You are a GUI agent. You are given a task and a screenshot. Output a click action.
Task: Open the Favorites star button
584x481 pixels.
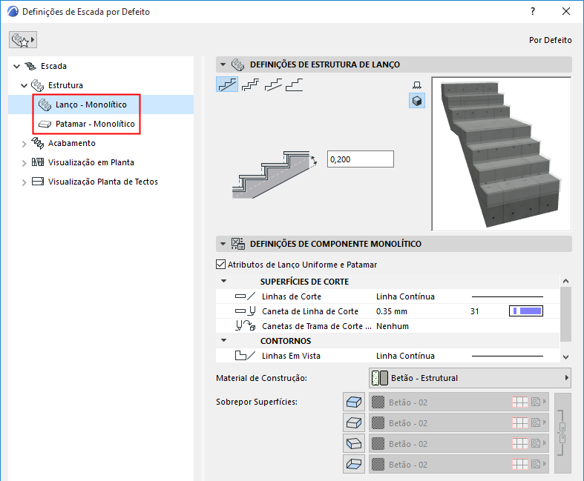(23, 40)
